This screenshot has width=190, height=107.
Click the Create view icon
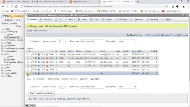[78, 99]
